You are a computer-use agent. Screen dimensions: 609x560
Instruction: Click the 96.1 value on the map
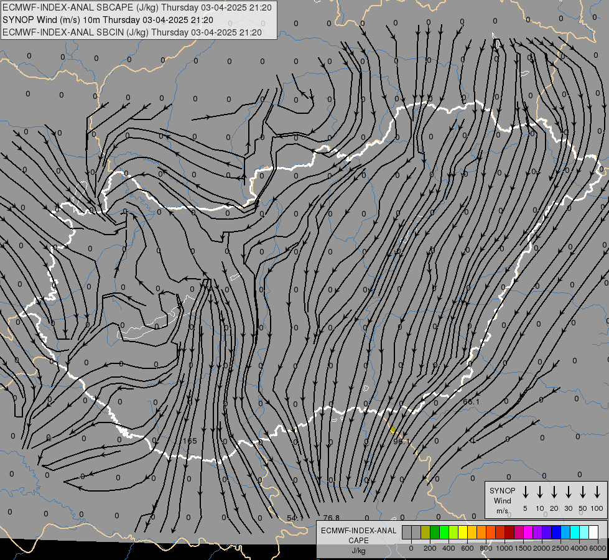pos(401,442)
